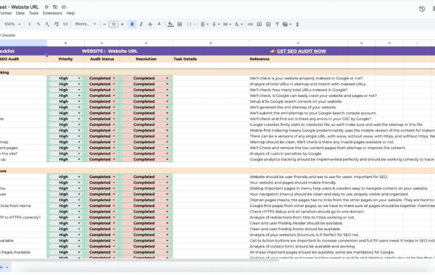Open the sheet tab dropdown arrow
435x275 pixels.
[7, 267]
